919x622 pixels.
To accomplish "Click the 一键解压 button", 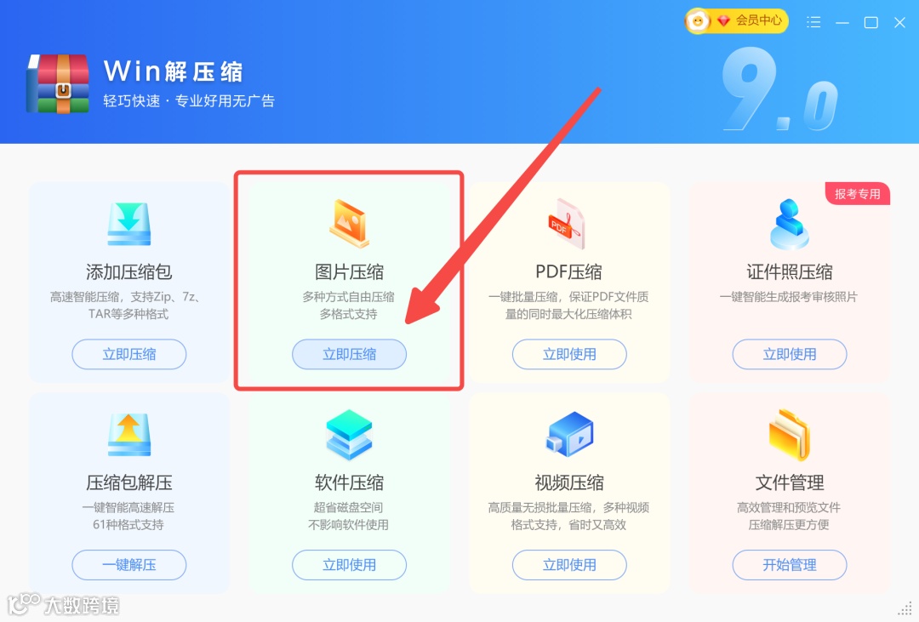I will tap(129, 564).
